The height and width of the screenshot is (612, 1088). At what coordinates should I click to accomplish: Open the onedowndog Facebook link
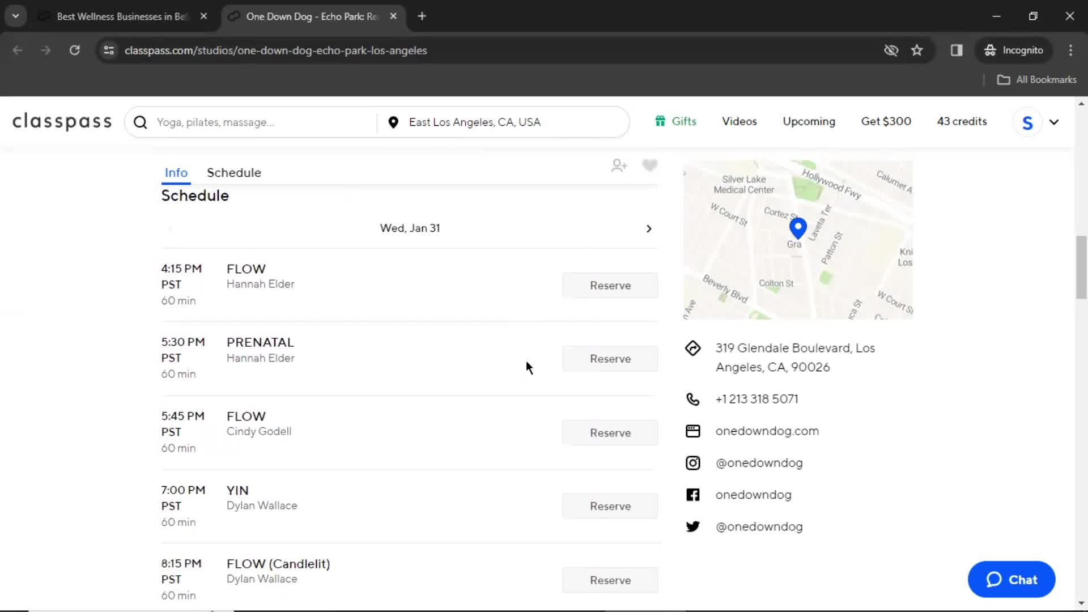point(754,495)
